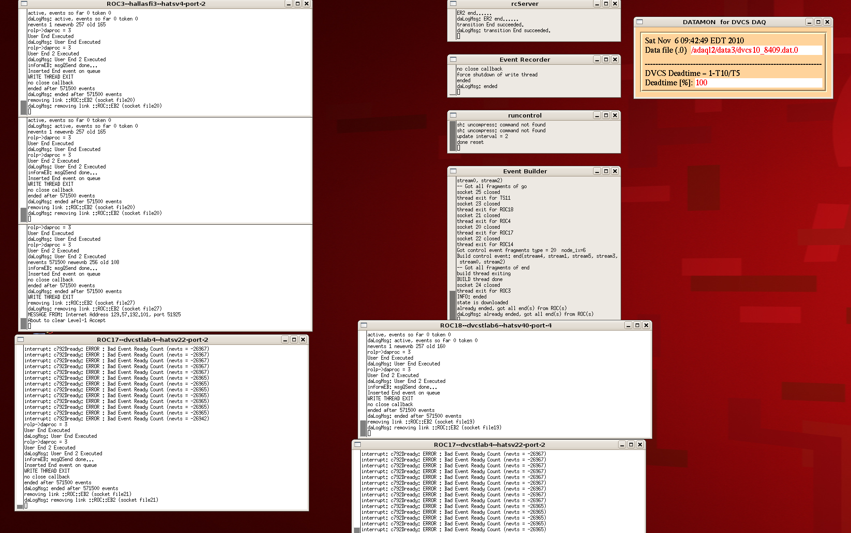Open window menu icon of runcontrol window
This screenshot has height=533, width=851.
tap(453, 115)
